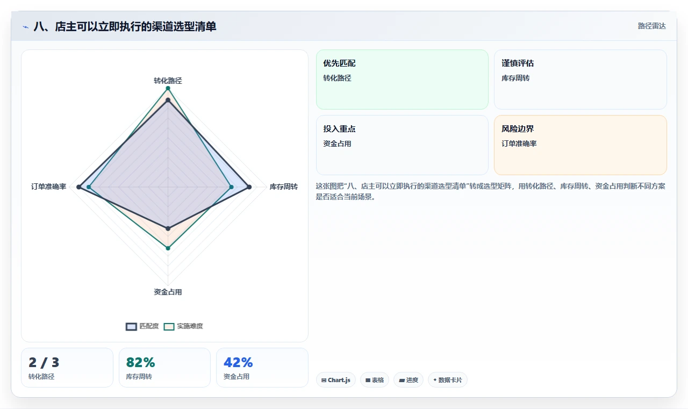
Task: Click the icon in the 数据卡片 tag
Action: tap(435, 380)
